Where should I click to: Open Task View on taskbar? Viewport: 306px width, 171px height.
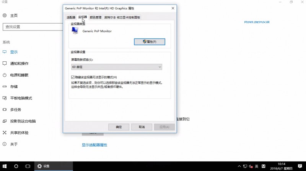pyautogui.click(x=28, y=166)
